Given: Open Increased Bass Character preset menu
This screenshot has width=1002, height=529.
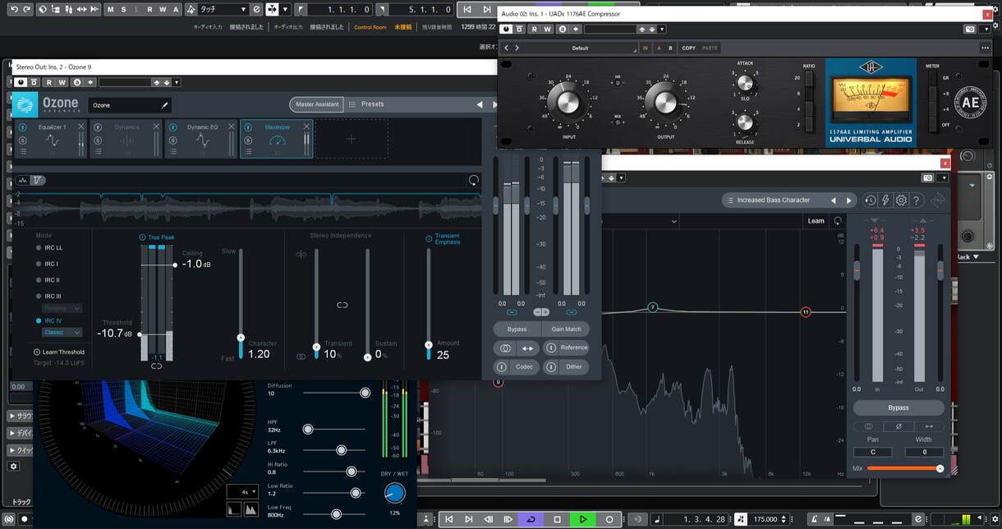Looking at the screenshot, I should [x=773, y=200].
